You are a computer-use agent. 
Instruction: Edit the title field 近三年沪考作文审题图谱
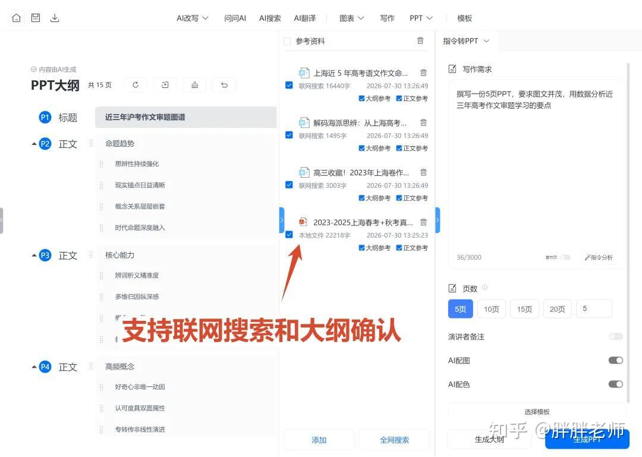pos(186,117)
